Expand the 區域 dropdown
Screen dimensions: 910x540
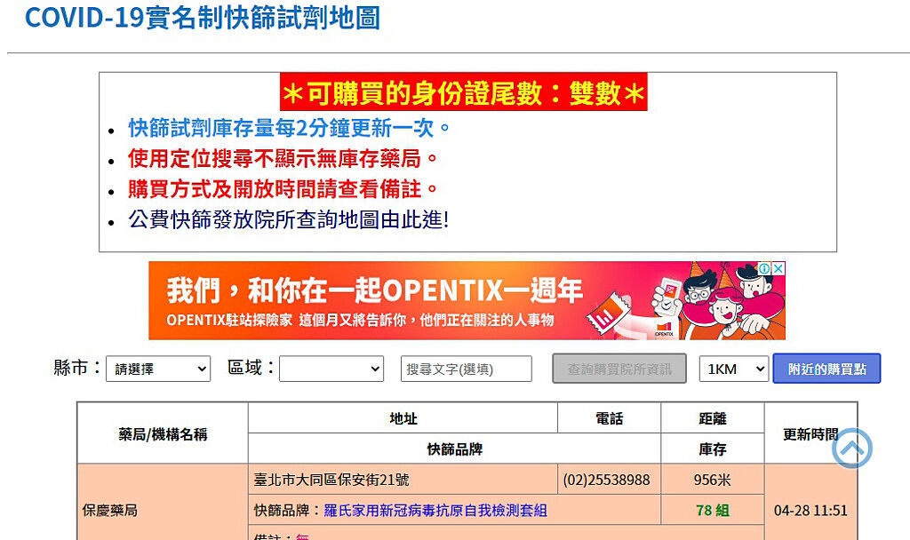pyautogui.click(x=331, y=369)
